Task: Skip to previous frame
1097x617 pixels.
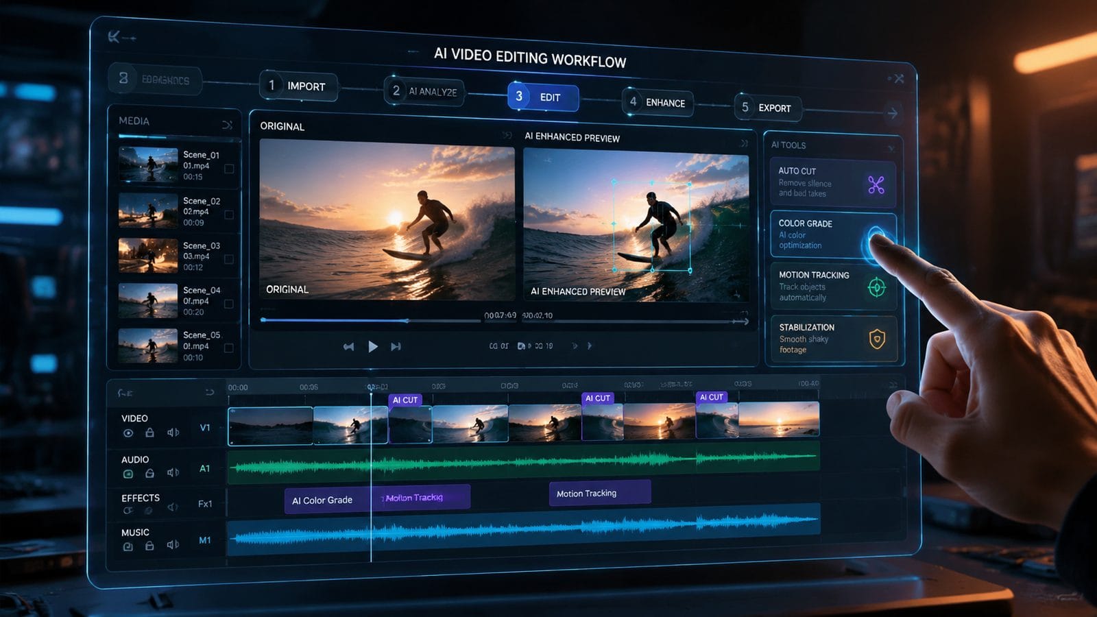Action: pyautogui.click(x=348, y=347)
